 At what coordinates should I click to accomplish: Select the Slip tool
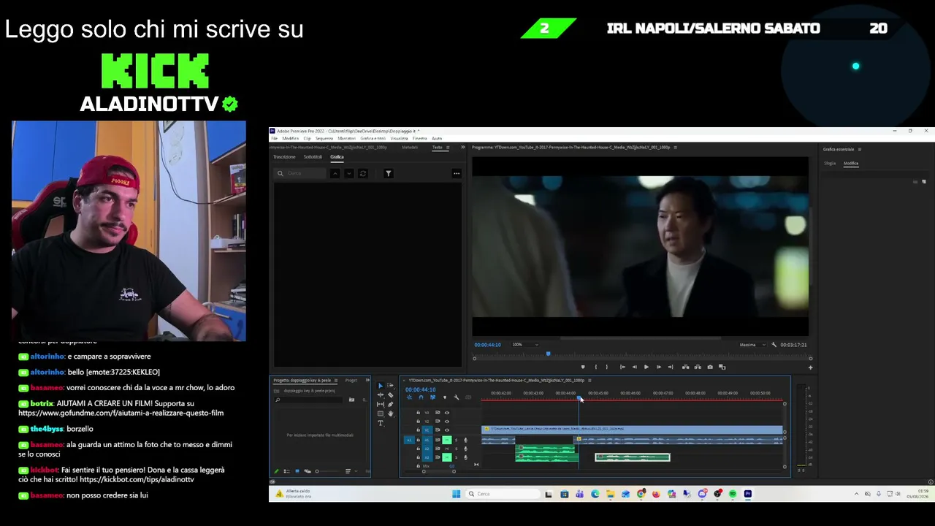click(380, 405)
